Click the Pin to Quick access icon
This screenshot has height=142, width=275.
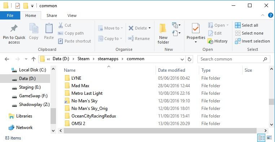tap(14, 29)
